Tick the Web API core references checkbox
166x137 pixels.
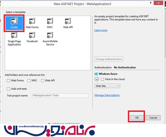click(x=42, y=81)
